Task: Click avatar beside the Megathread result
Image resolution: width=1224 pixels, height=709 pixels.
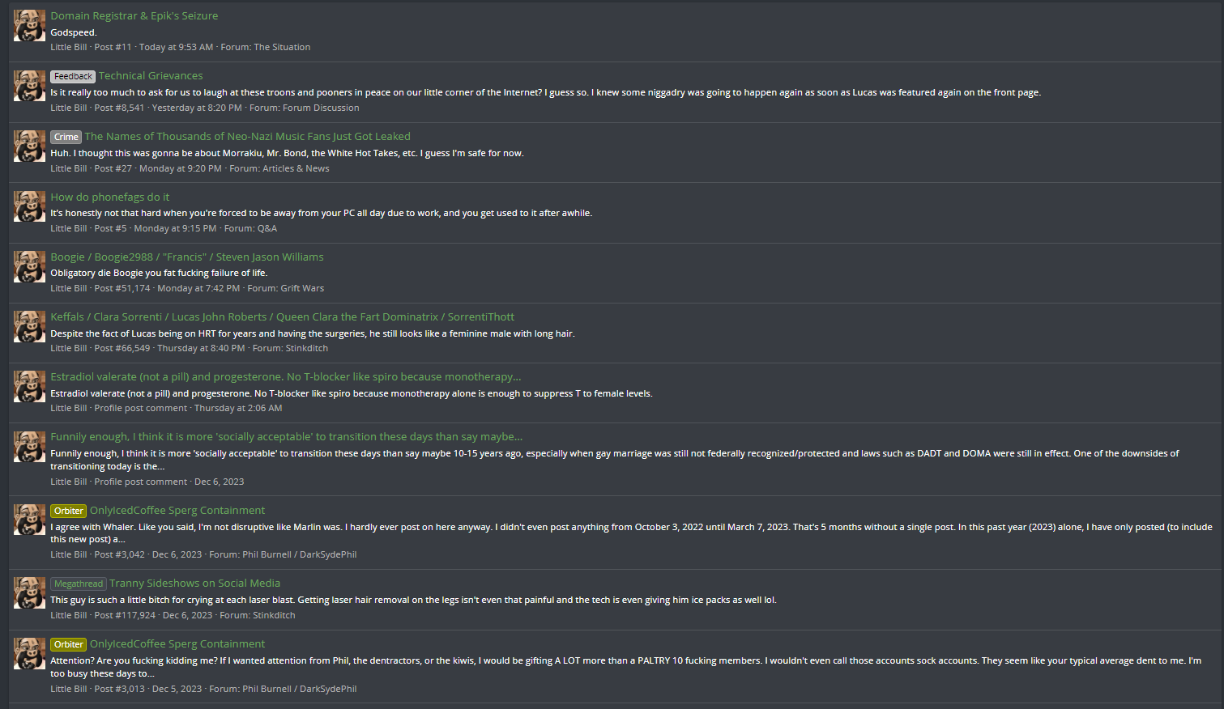Action: pyautogui.click(x=30, y=592)
